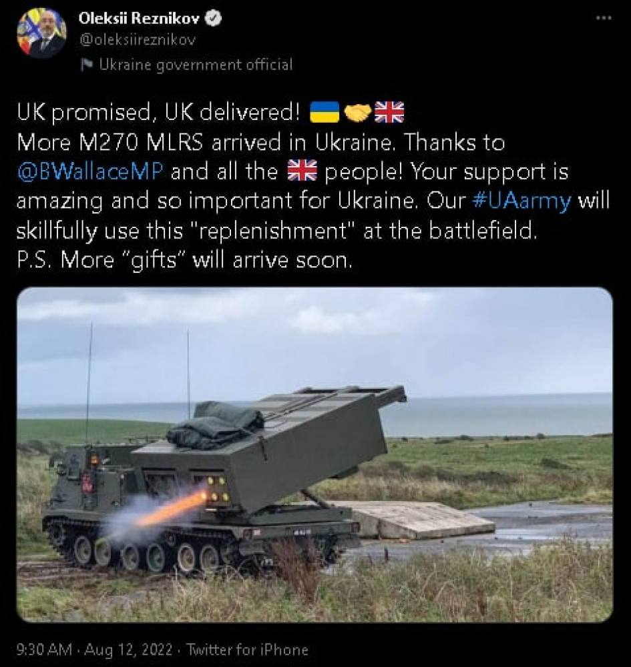
Task: Click the @oleksiireznikov handle
Action: pos(137,40)
